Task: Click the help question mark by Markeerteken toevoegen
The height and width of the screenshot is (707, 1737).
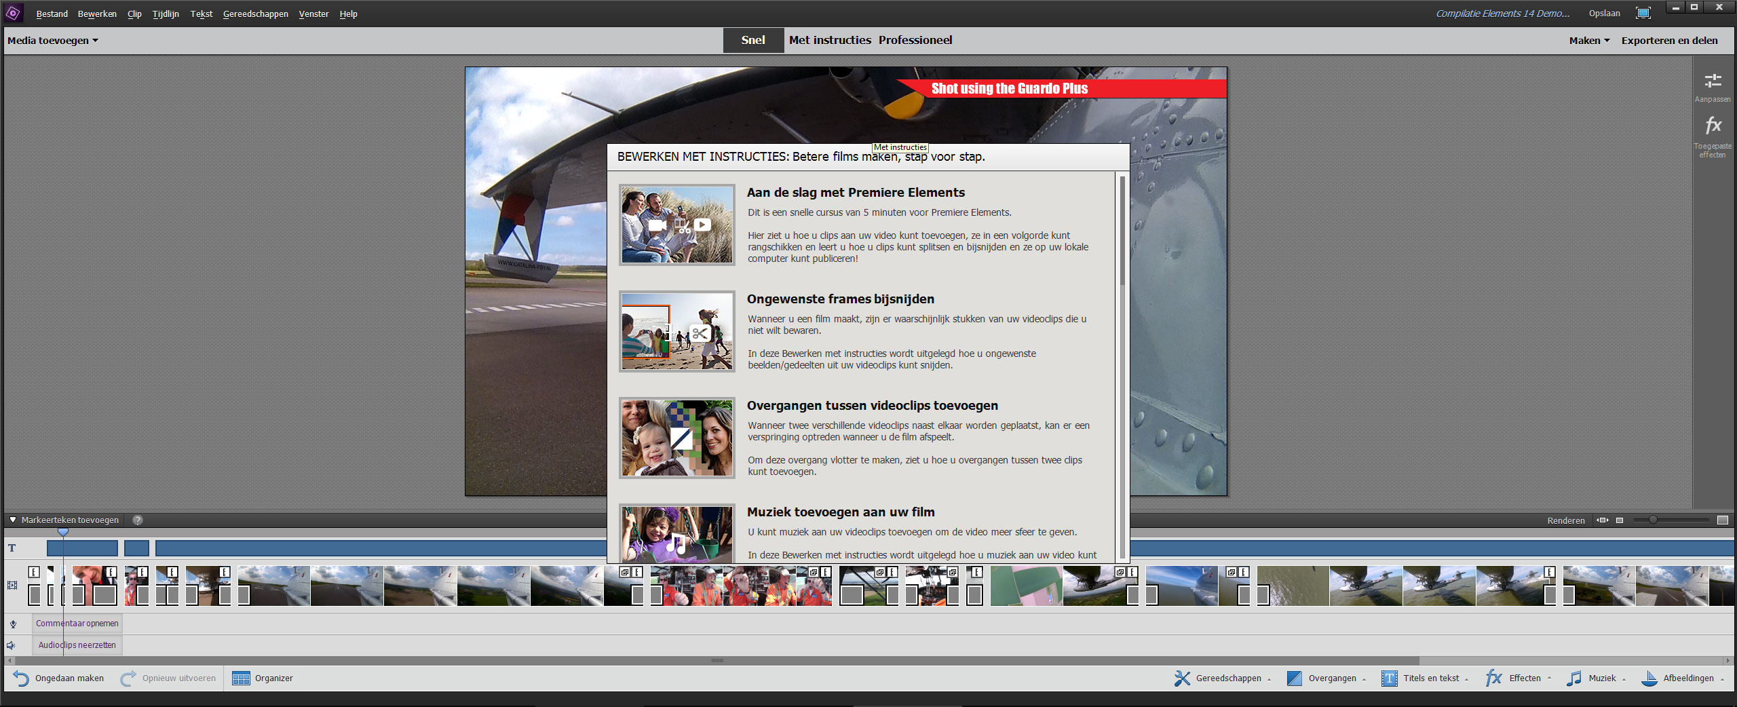Action: (x=138, y=520)
